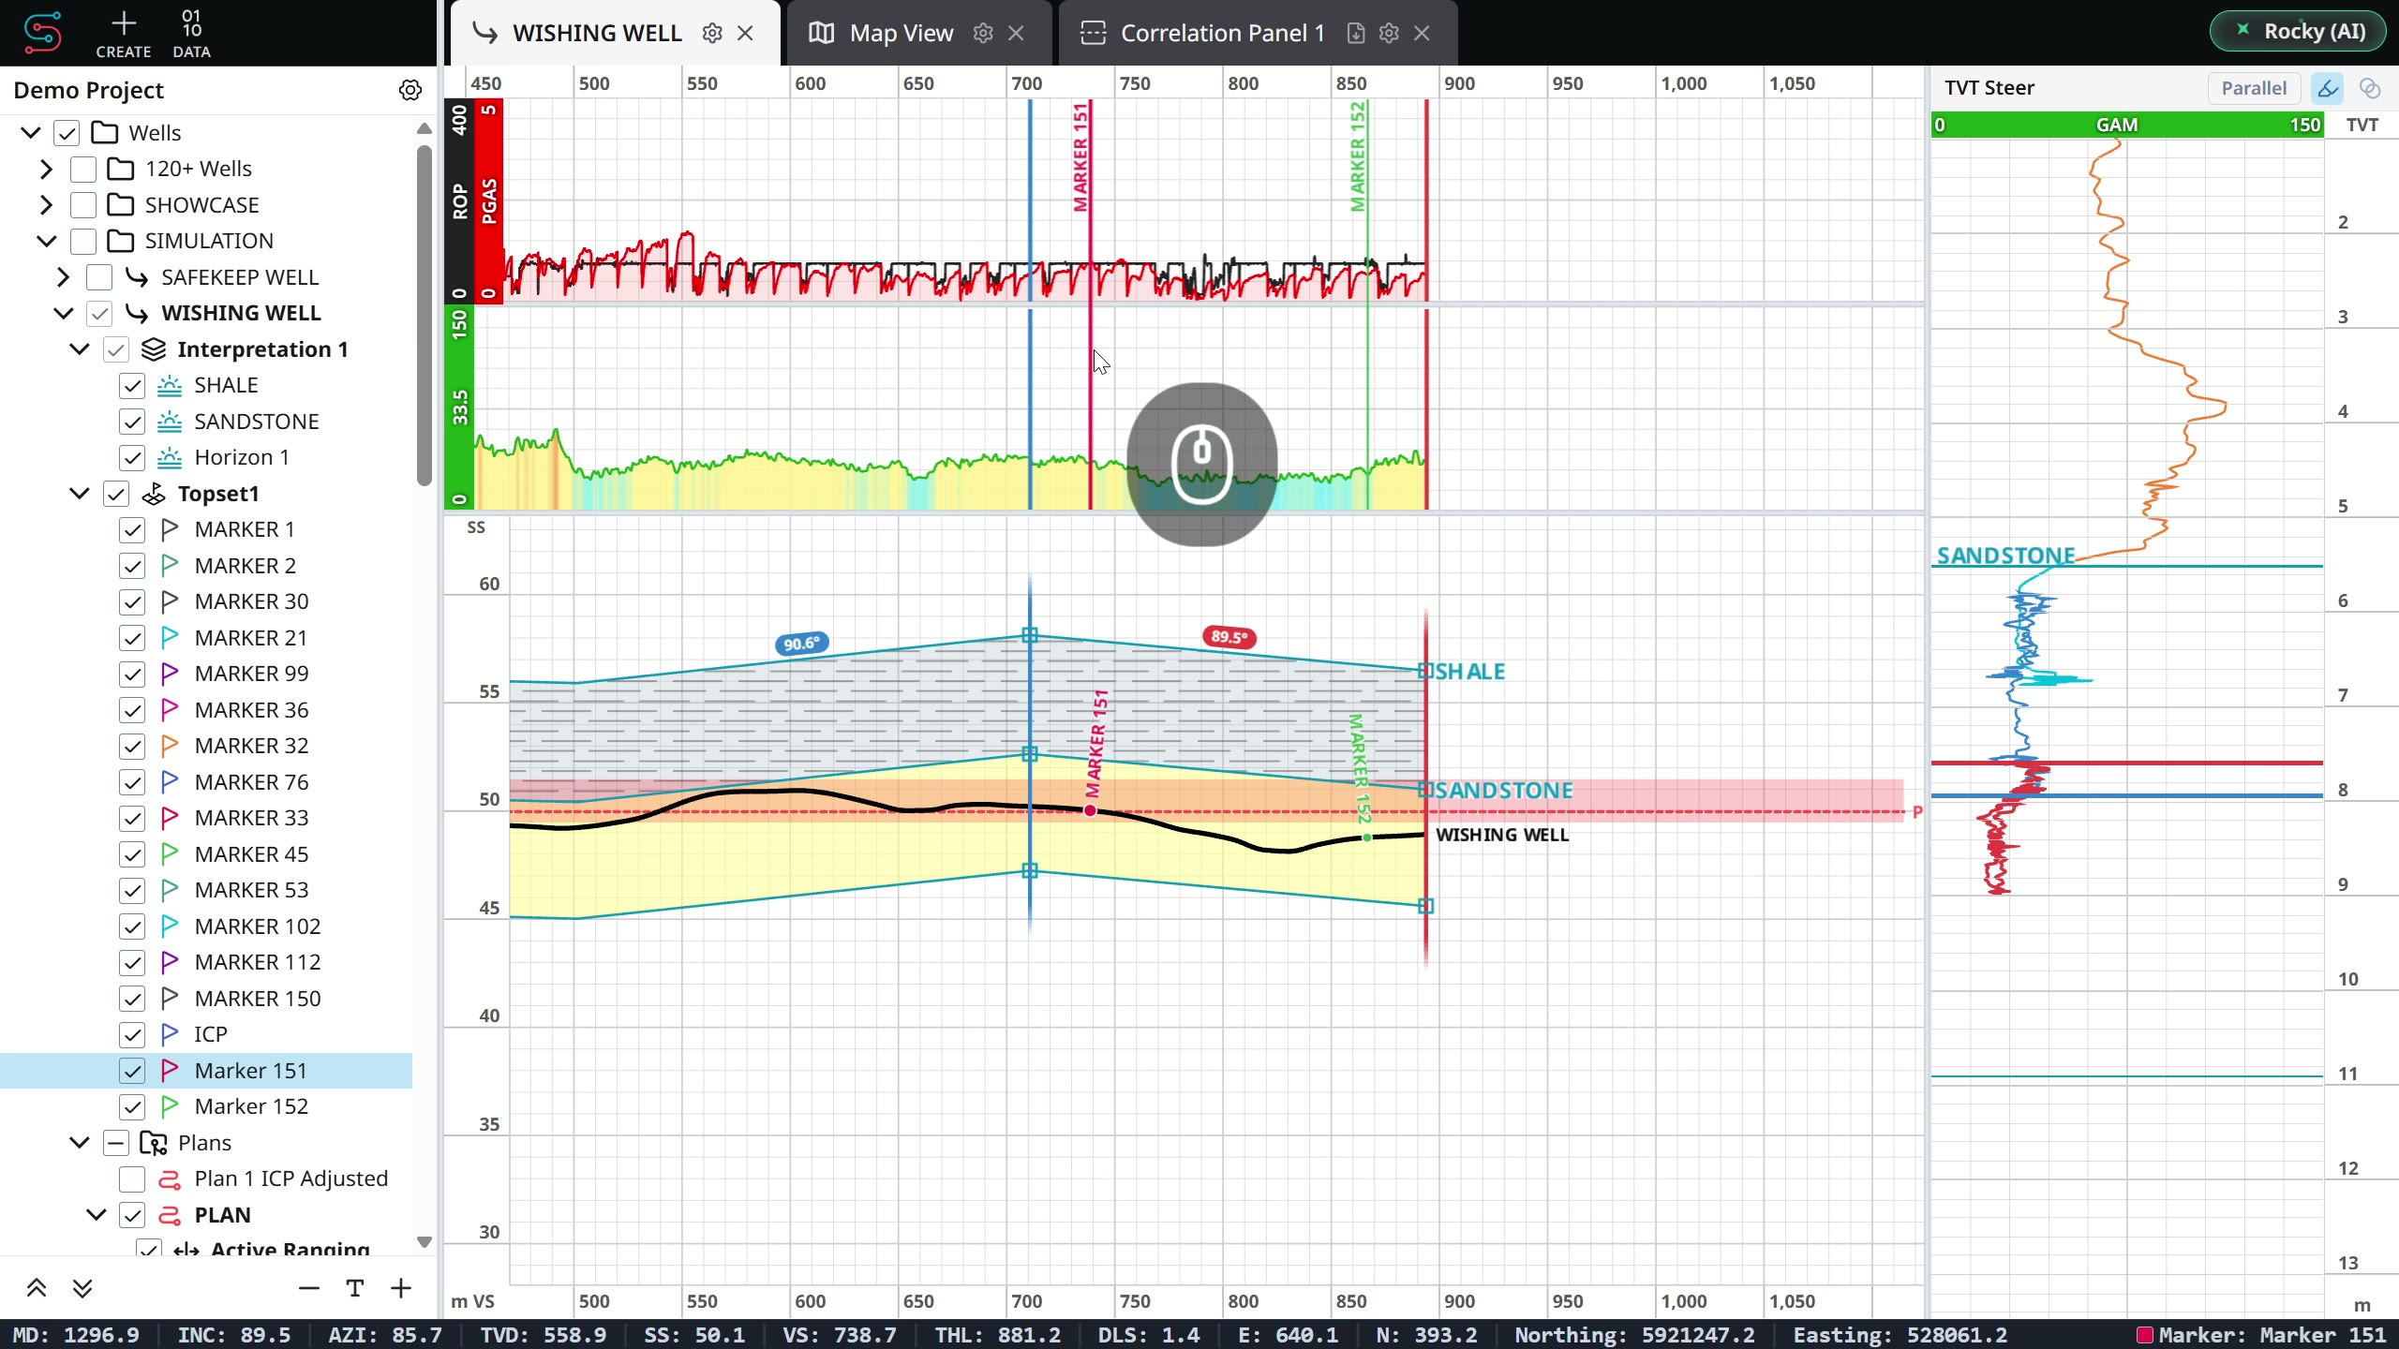Collapse all tree items with double up arrows

click(x=37, y=1288)
